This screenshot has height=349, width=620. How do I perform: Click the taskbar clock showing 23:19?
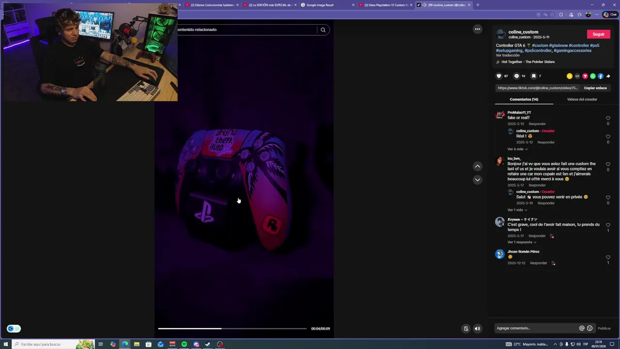(599, 344)
